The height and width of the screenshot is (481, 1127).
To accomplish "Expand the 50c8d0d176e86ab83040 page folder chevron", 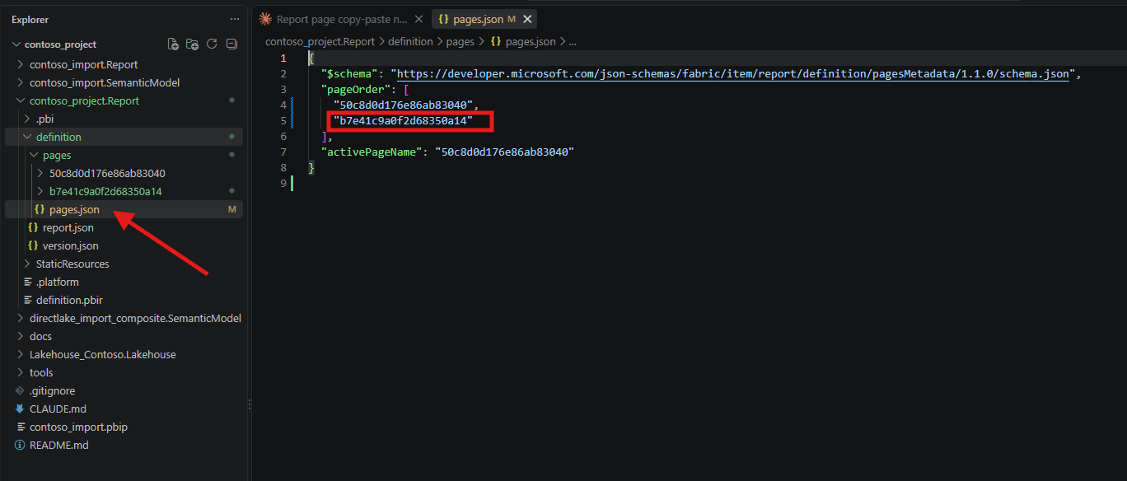I will 41,173.
